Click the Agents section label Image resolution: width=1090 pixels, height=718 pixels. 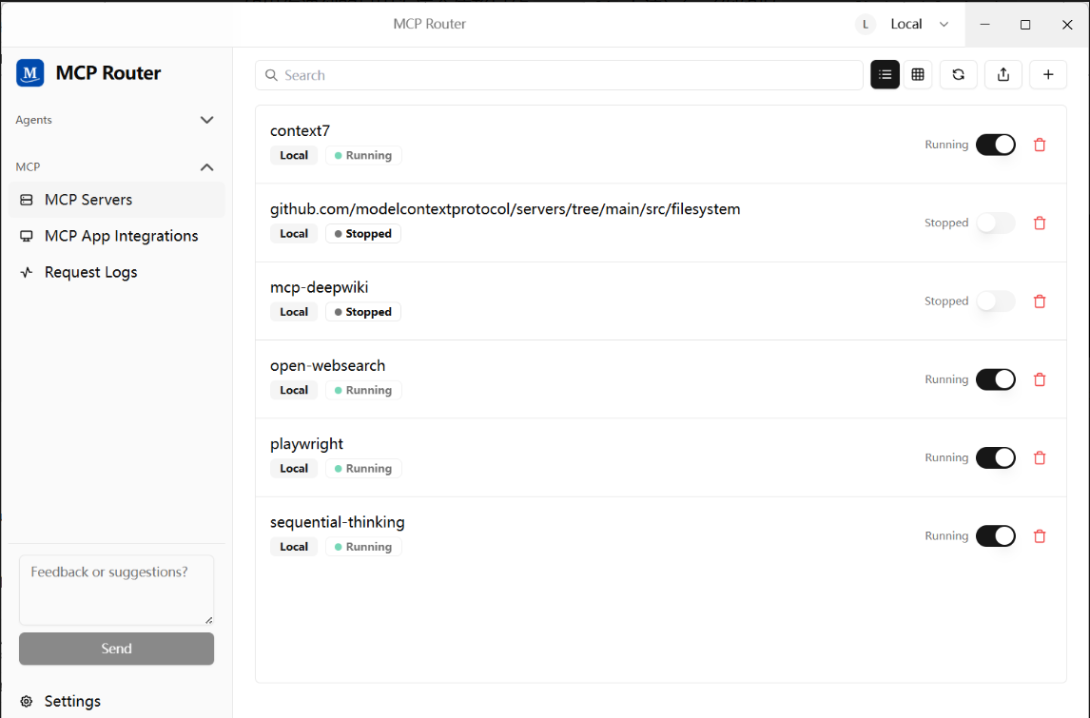(x=33, y=120)
